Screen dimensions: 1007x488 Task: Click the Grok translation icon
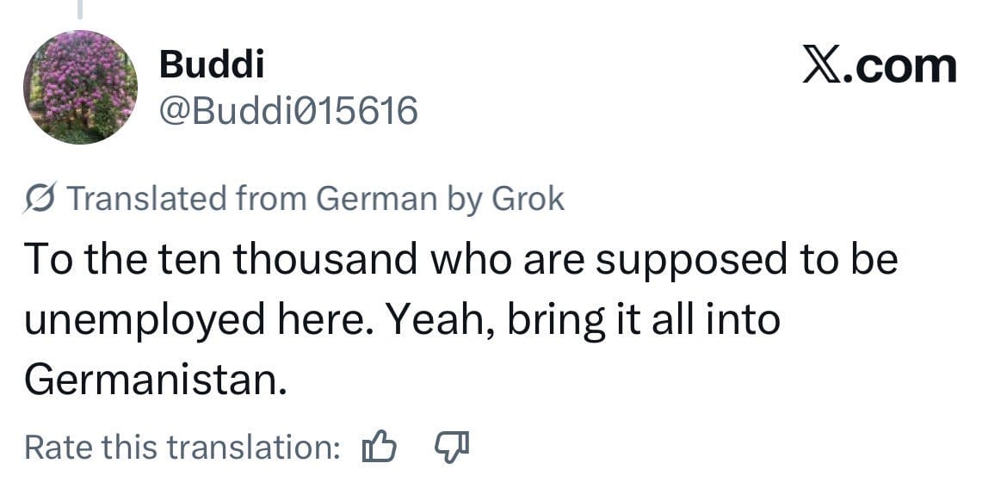(x=40, y=200)
